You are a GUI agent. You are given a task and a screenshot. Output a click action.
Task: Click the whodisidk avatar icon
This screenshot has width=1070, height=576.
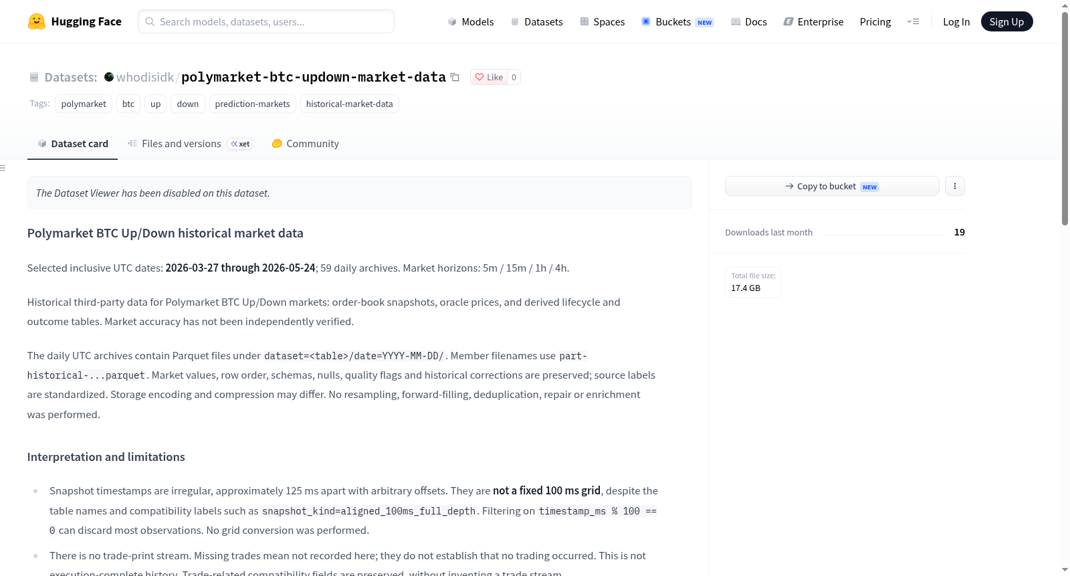pos(109,77)
